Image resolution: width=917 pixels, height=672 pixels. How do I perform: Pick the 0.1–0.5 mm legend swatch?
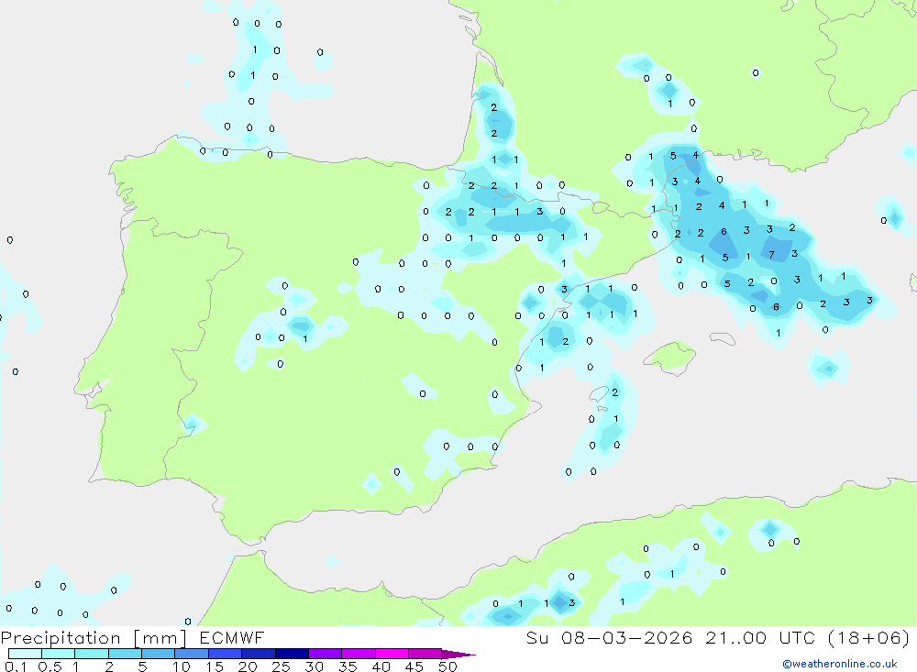pyautogui.click(x=25, y=654)
